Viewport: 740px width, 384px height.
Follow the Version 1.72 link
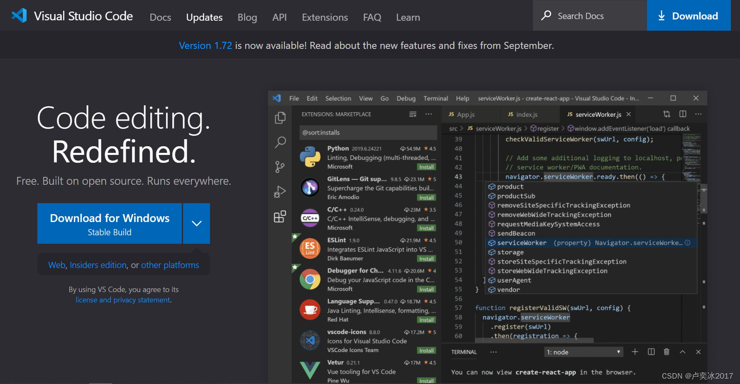(205, 46)
